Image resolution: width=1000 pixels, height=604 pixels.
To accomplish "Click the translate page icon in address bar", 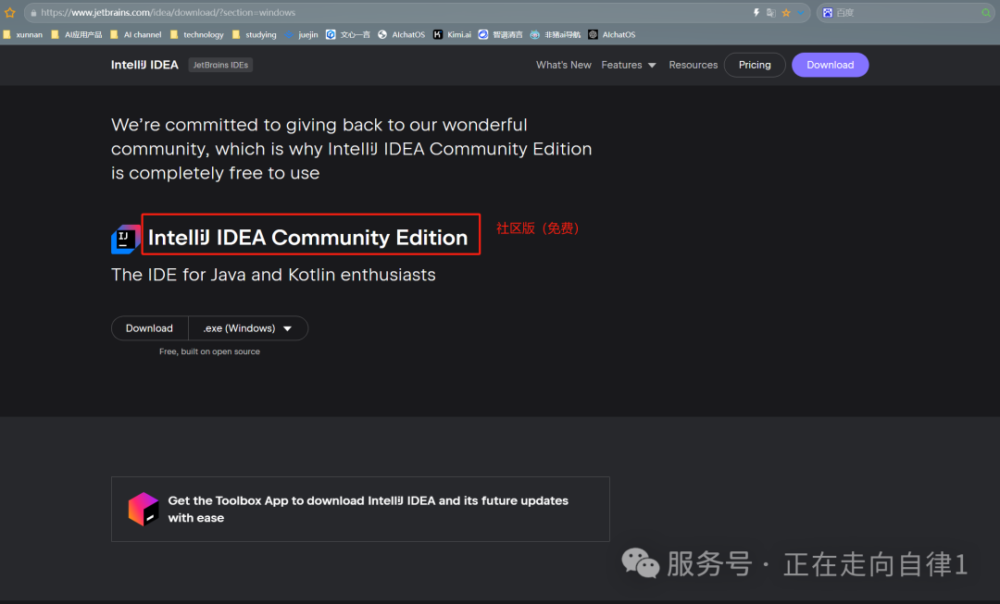I will (771, 13).
